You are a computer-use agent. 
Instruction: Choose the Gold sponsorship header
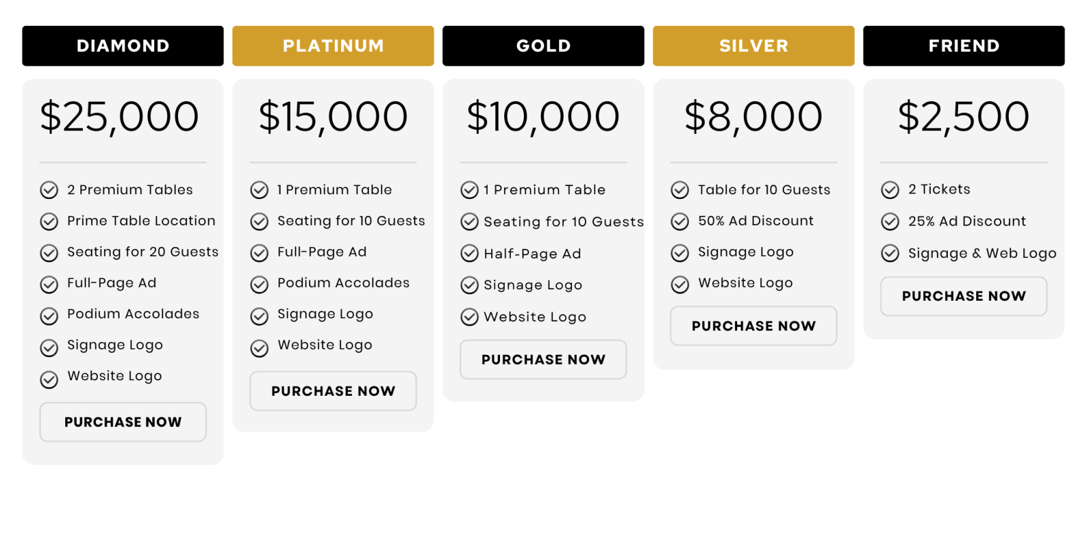543,46
